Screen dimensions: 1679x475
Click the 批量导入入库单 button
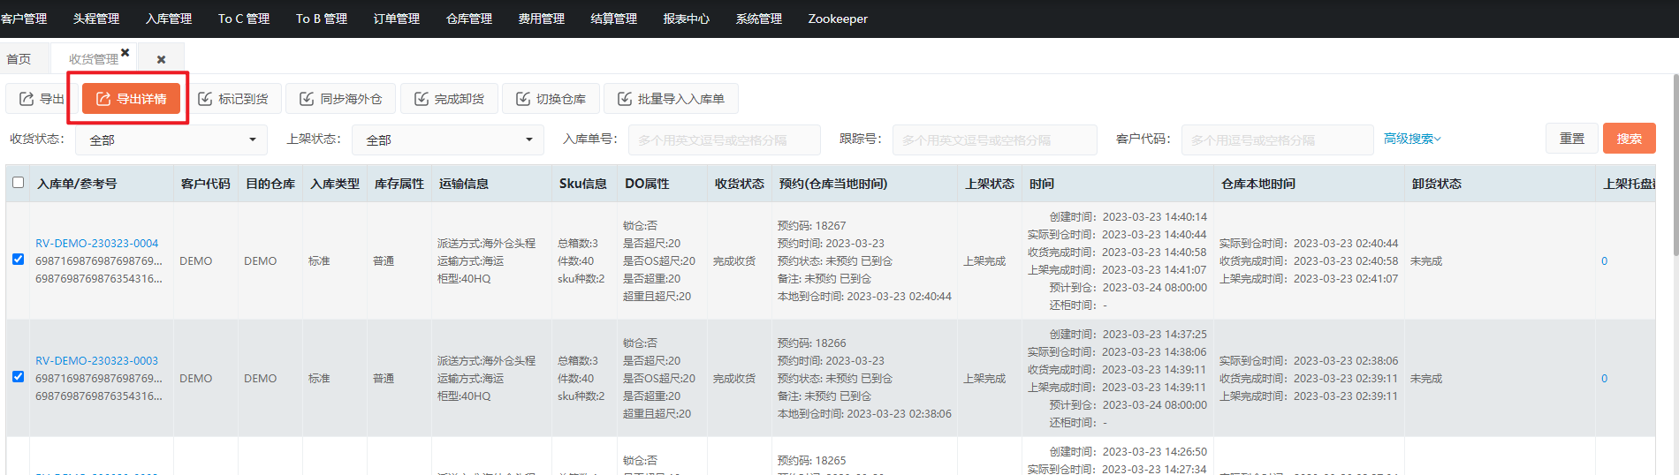tap(671, 99)
